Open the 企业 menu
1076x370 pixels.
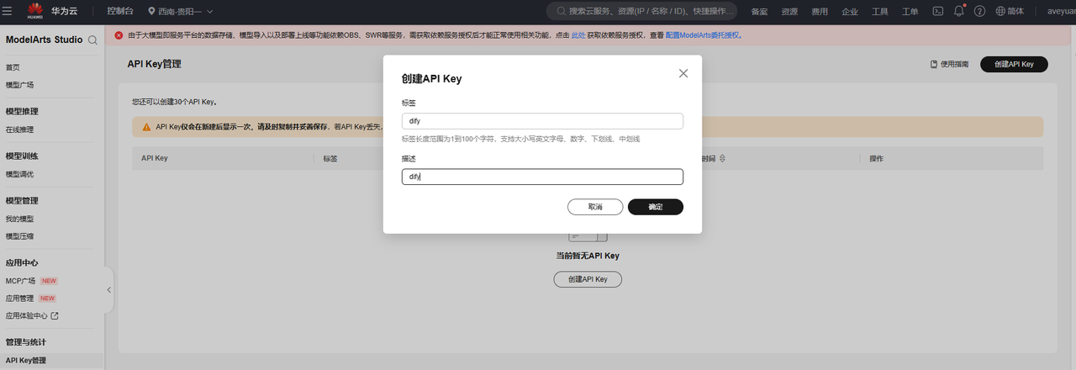tap(850, 12)
